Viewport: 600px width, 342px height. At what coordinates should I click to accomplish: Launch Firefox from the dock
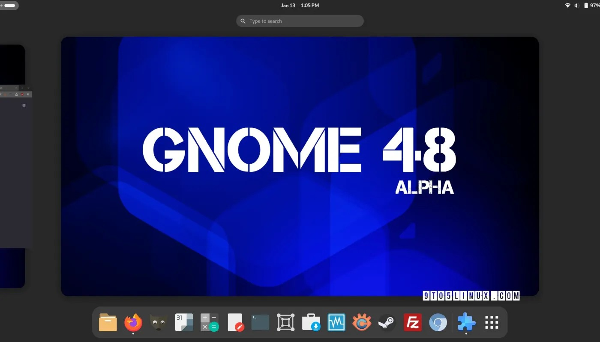coord(133,322)
